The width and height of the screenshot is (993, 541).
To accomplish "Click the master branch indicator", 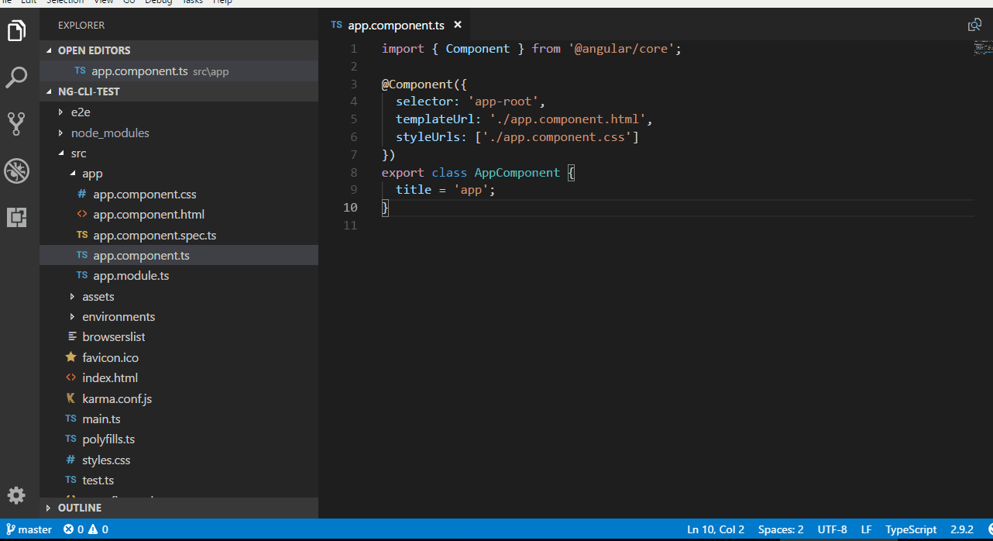I will pyautogui.click(x=29, y=529).
